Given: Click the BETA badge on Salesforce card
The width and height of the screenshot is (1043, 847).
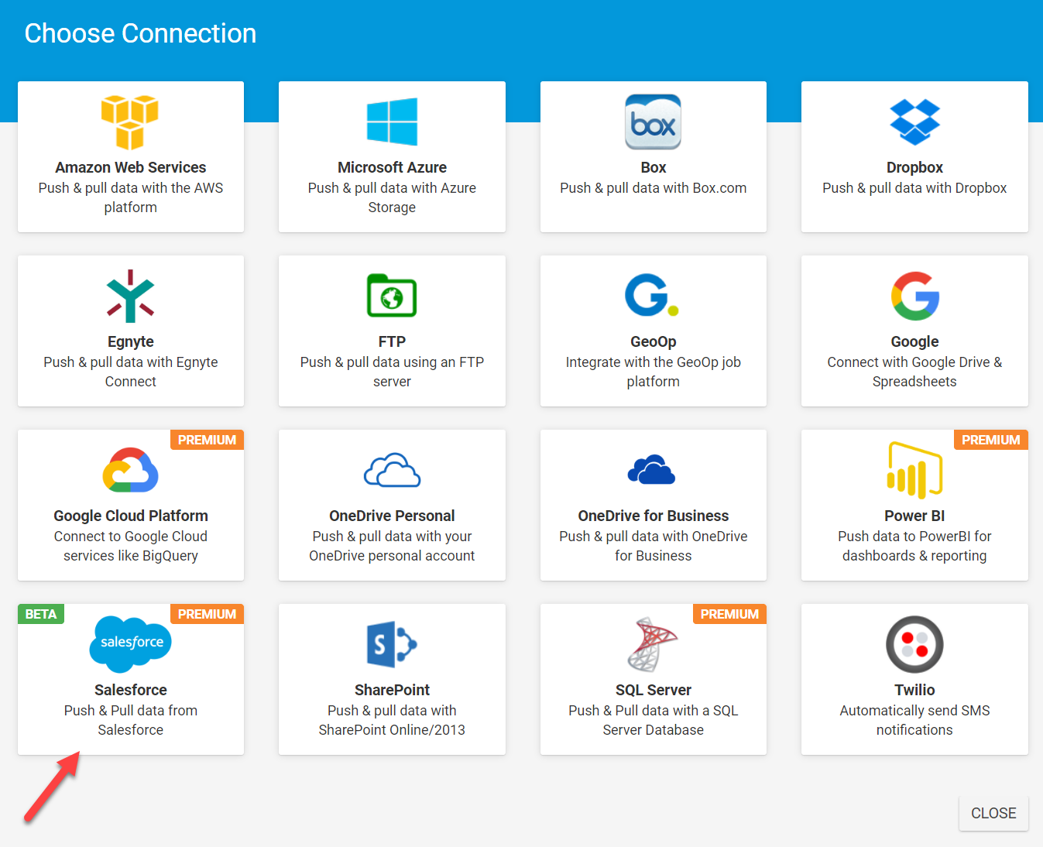Looking at the screenshot, I should click(41, 614).
